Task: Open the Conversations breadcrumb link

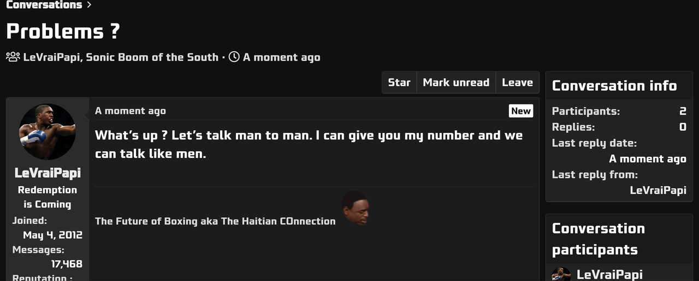Action: click(x=44, y=5)
